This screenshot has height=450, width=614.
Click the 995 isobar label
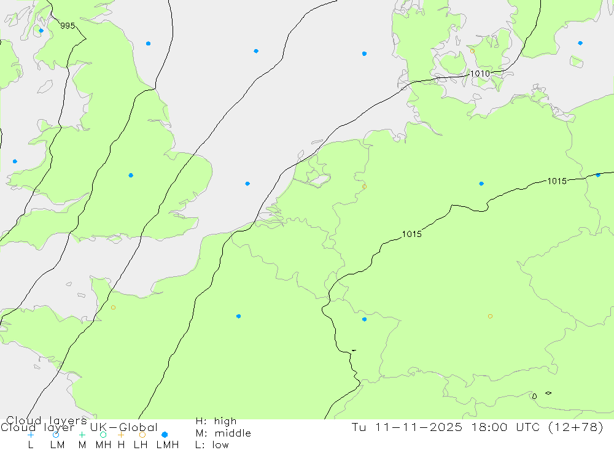point(68,26)
